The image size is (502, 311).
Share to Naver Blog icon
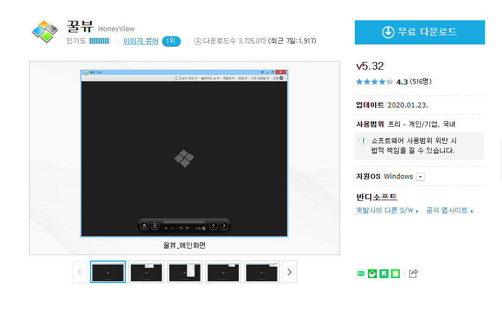click(x=361, y=274)
